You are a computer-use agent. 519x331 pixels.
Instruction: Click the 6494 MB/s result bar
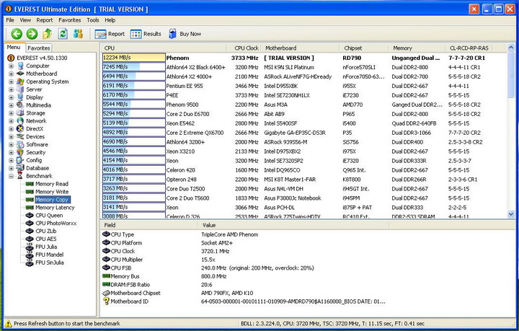[134, 76]
